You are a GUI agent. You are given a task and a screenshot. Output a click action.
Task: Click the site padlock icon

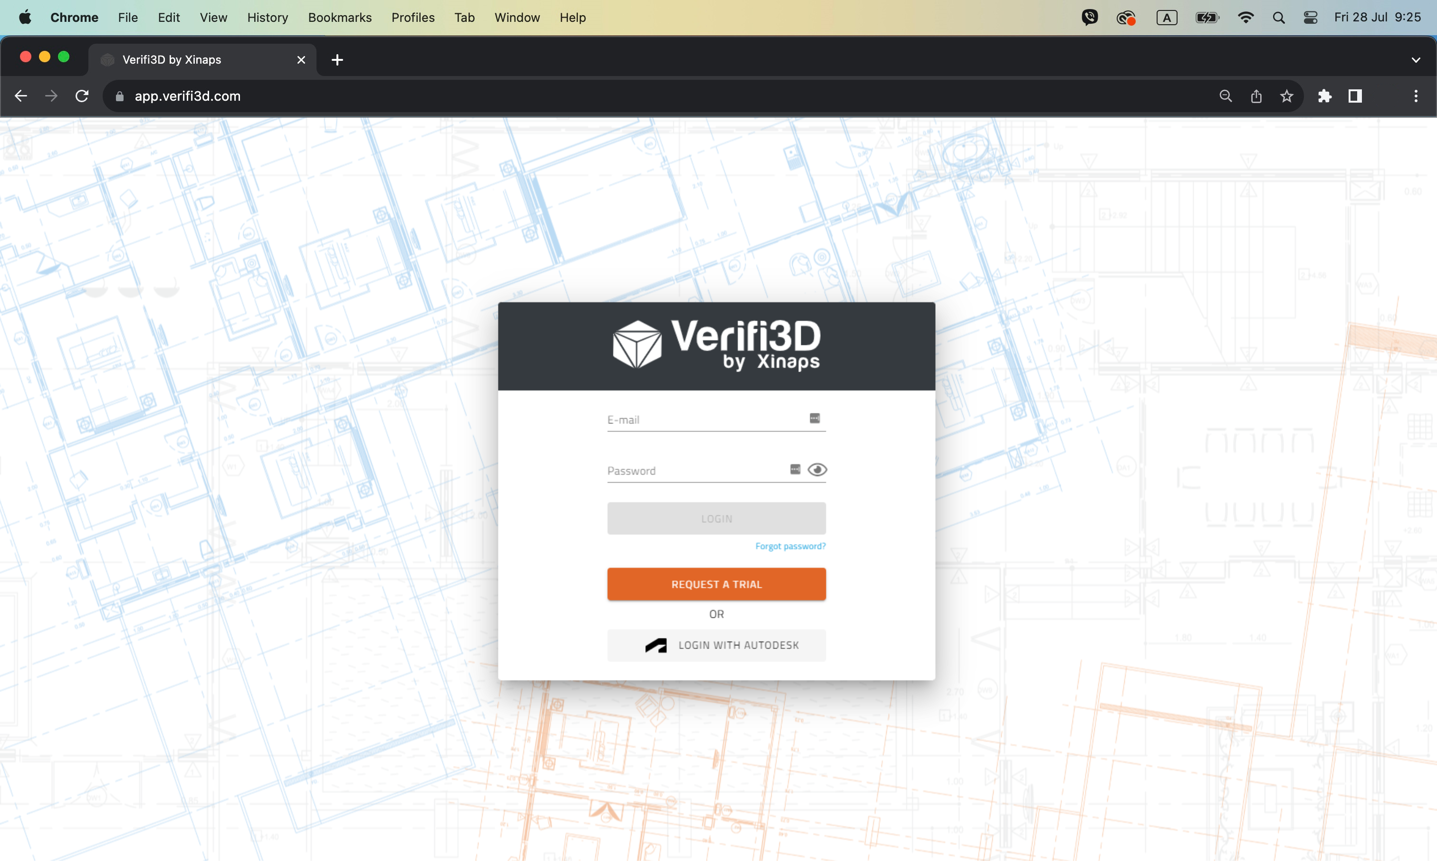[119, 96]
